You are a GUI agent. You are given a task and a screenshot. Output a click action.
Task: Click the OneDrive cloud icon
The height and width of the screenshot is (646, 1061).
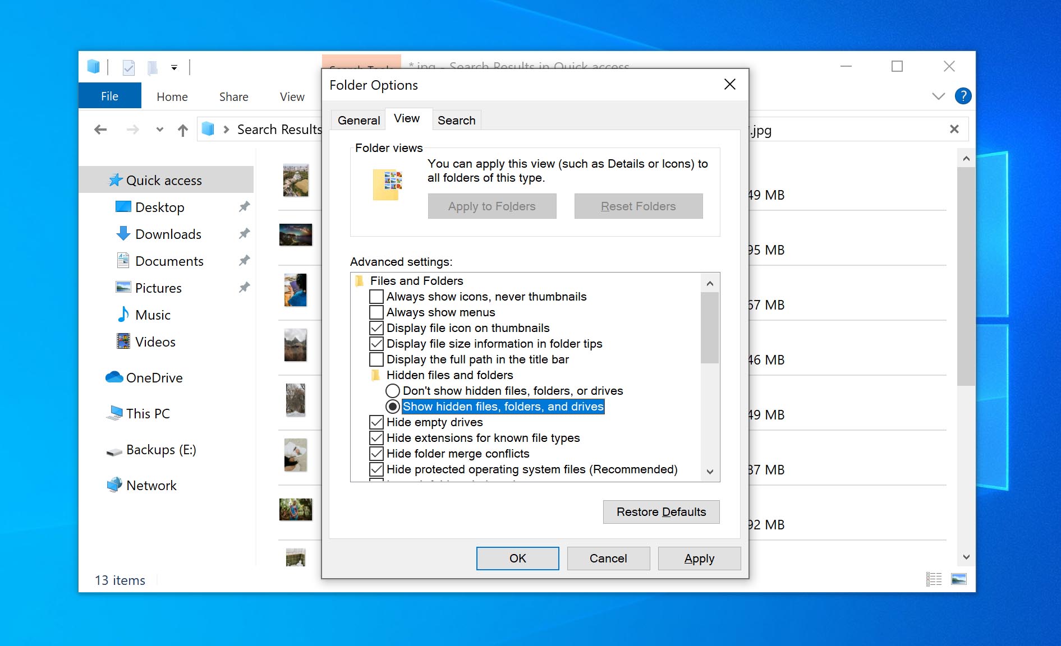click(x=114, y=377)
